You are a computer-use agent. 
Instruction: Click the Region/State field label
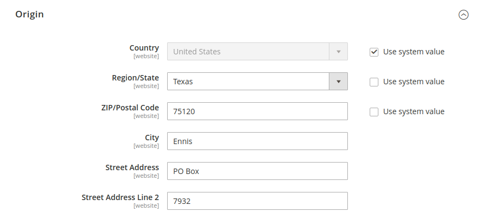tap(136, 78)
